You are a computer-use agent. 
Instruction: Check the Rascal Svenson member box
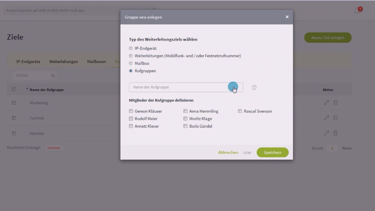pyautogui.click(x=240, y=111)
